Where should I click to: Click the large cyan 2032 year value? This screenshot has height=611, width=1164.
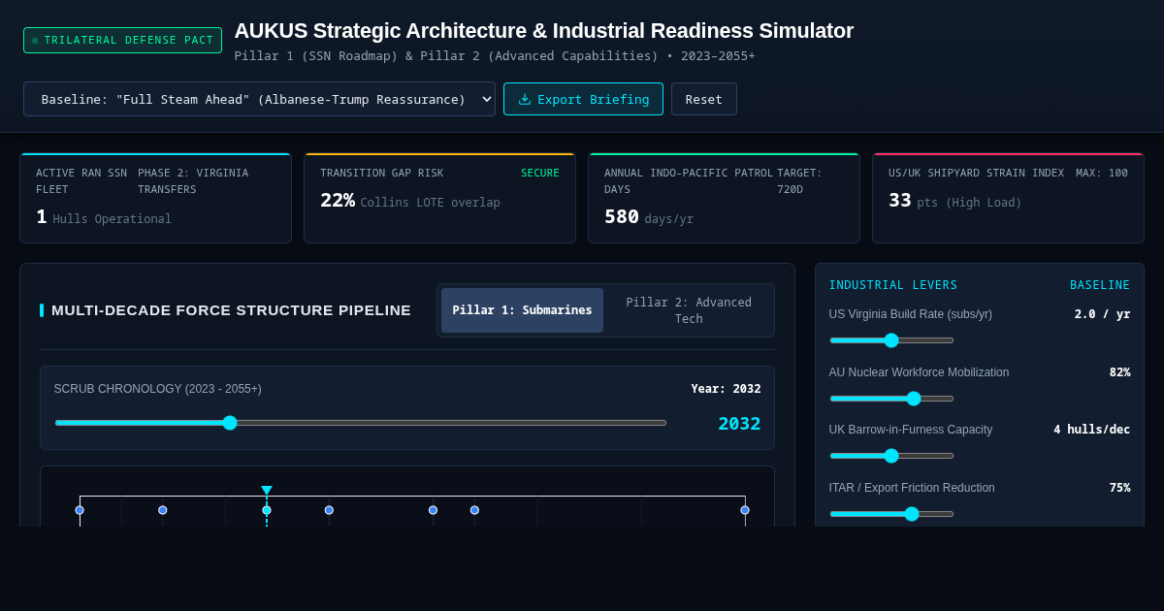pos(739,423)
